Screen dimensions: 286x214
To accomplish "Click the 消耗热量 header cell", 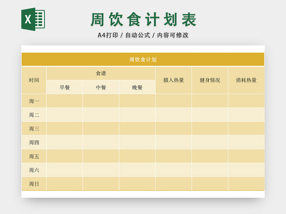I will (246, 80).
